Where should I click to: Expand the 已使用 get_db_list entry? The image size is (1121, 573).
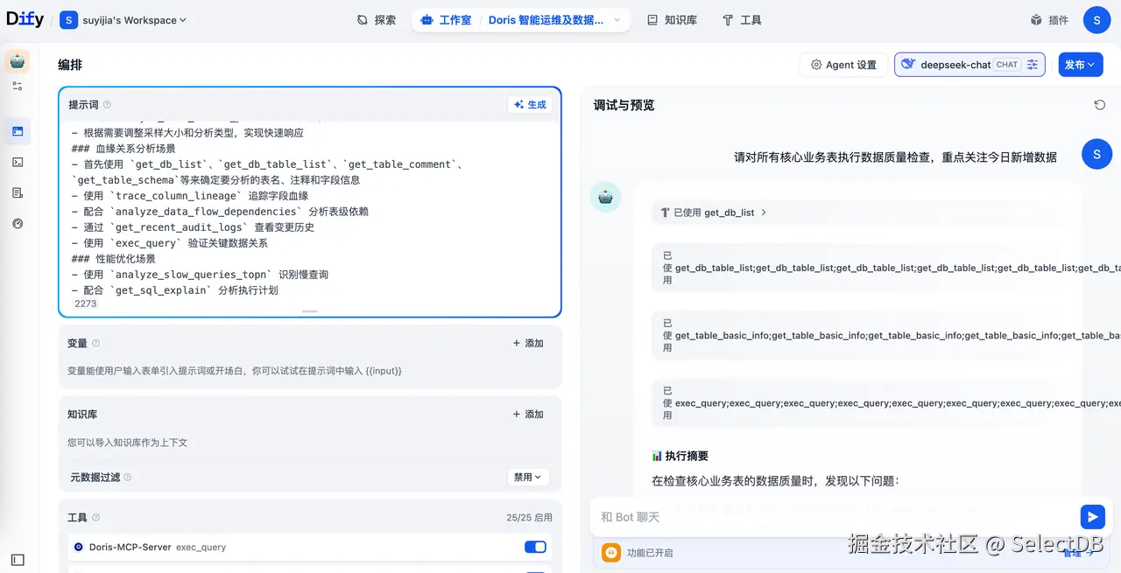coord(713,211)
